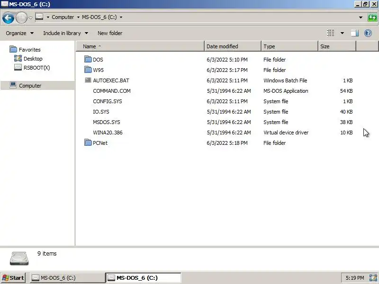Select the PCNet folder name

pos(100,143)
